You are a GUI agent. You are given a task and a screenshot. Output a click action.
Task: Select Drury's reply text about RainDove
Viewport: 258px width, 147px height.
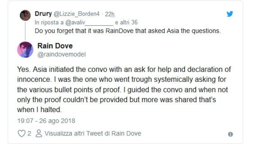tap(128, 31)
